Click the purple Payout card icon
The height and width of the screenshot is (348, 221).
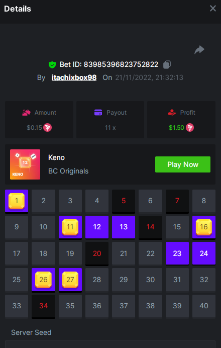click(98, 113)
